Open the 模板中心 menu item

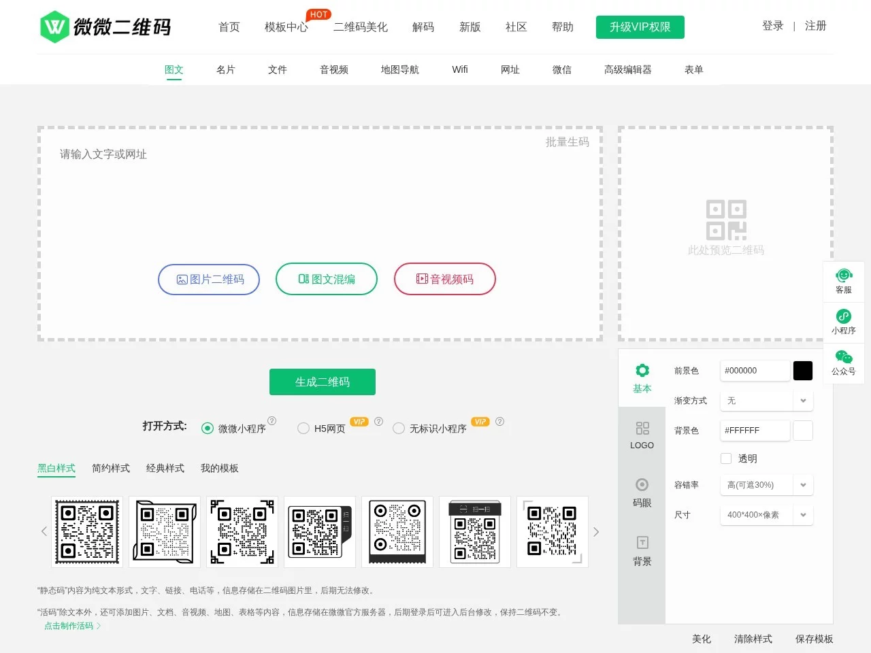(286, 27)
